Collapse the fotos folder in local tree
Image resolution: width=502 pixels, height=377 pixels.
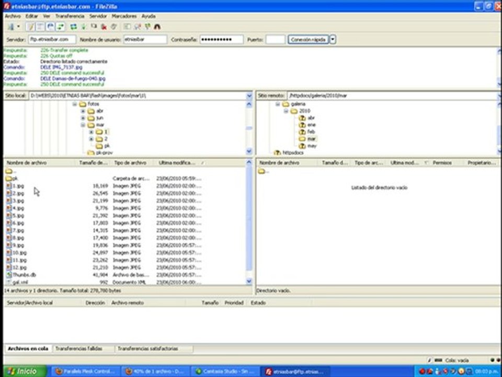(x=75, y=104)
